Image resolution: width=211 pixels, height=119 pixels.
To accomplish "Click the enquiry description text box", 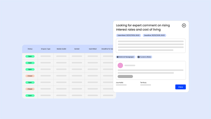I will pyautogui.click(x=151, y=46).
